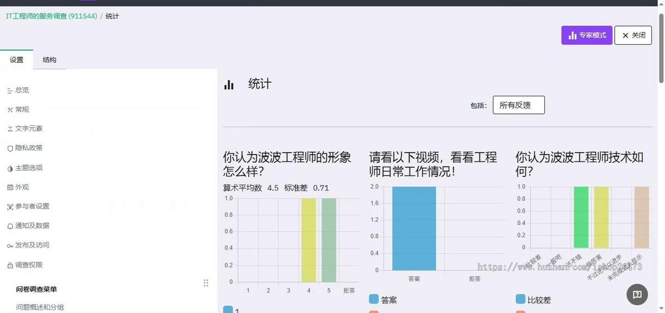
Task: Click the chart title 你认为波波工程师的形象怎么样?
Action: [287, 164]
